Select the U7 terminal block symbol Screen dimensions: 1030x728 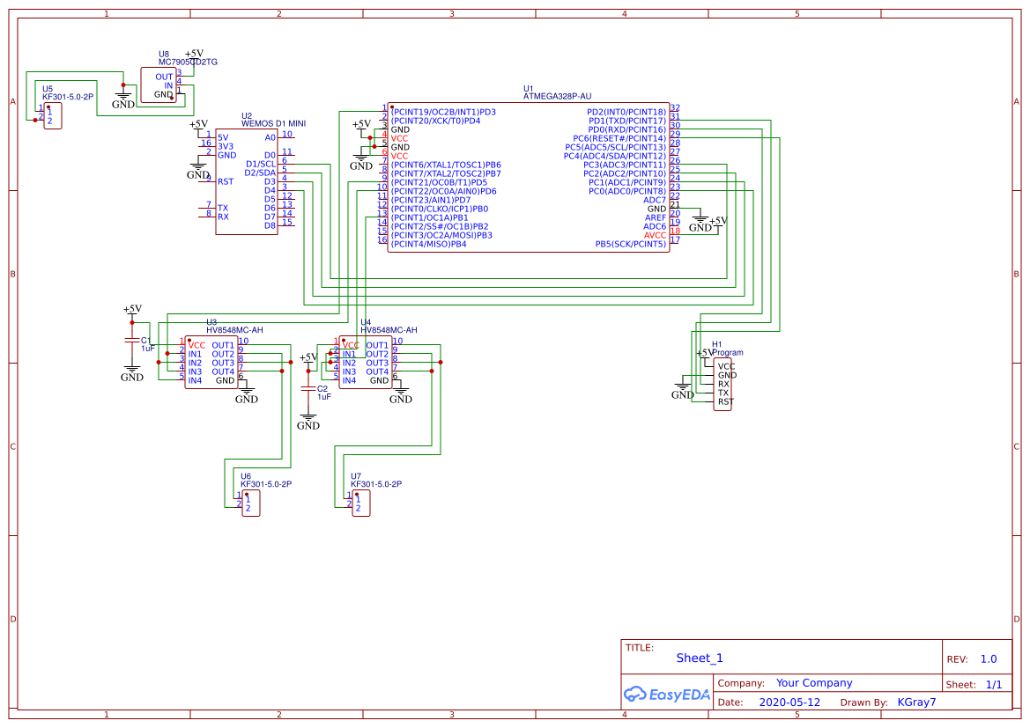pos(361,503)
